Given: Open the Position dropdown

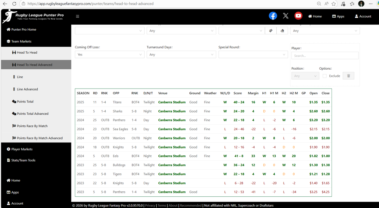Looking at the screenshot, I should point(305,76).
